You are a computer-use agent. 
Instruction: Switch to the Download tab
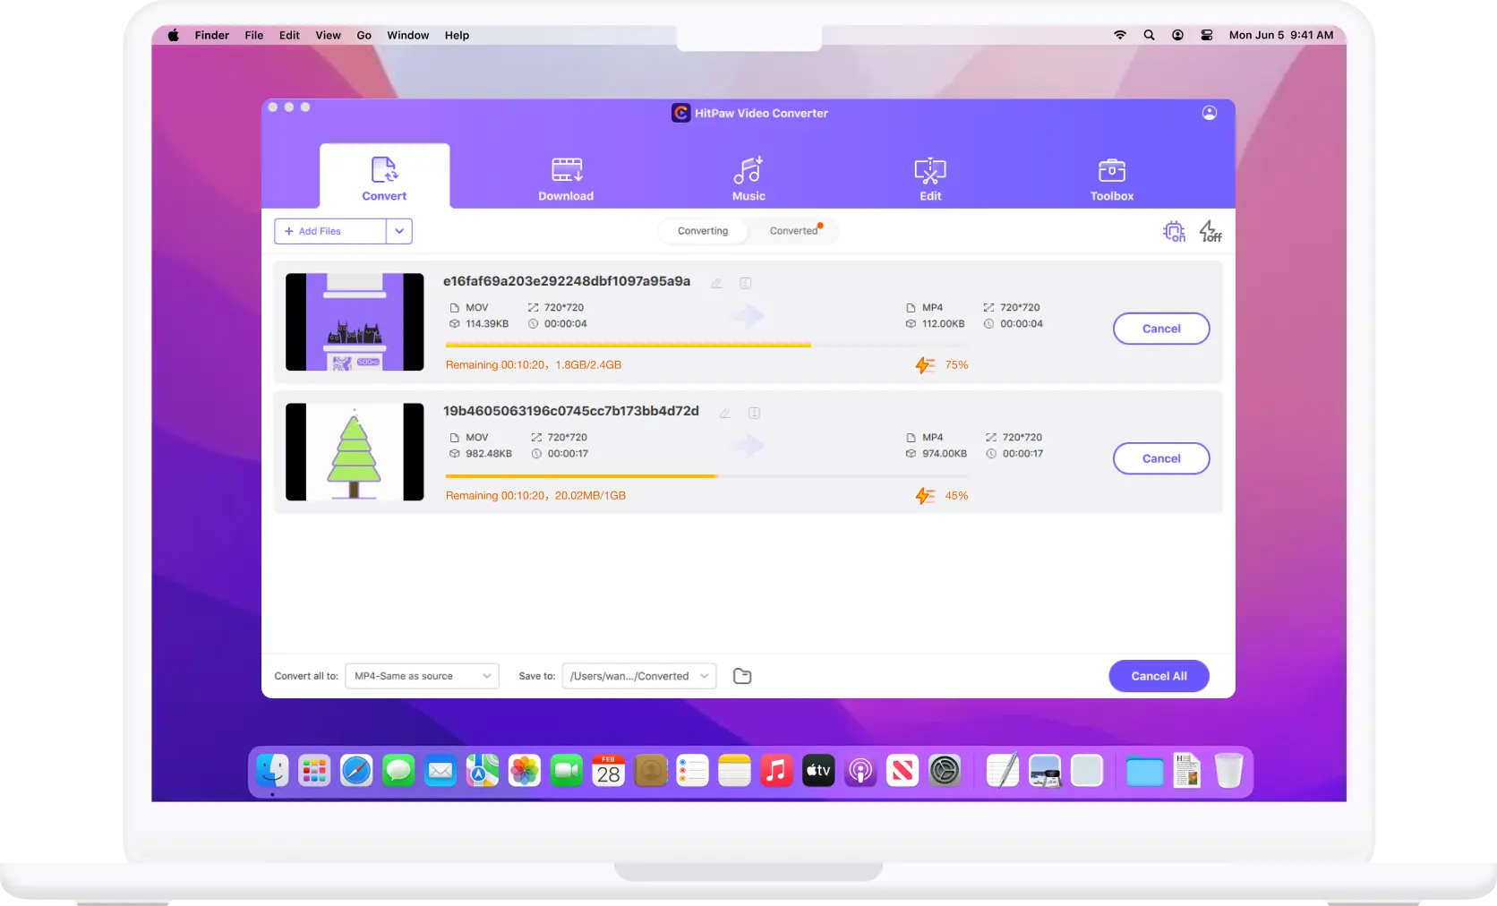pos(566,178)
